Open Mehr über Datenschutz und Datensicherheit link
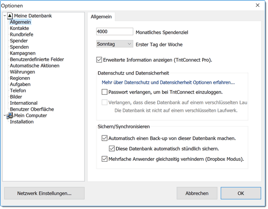Screen dimensions: 268x209 pos(168,83)
